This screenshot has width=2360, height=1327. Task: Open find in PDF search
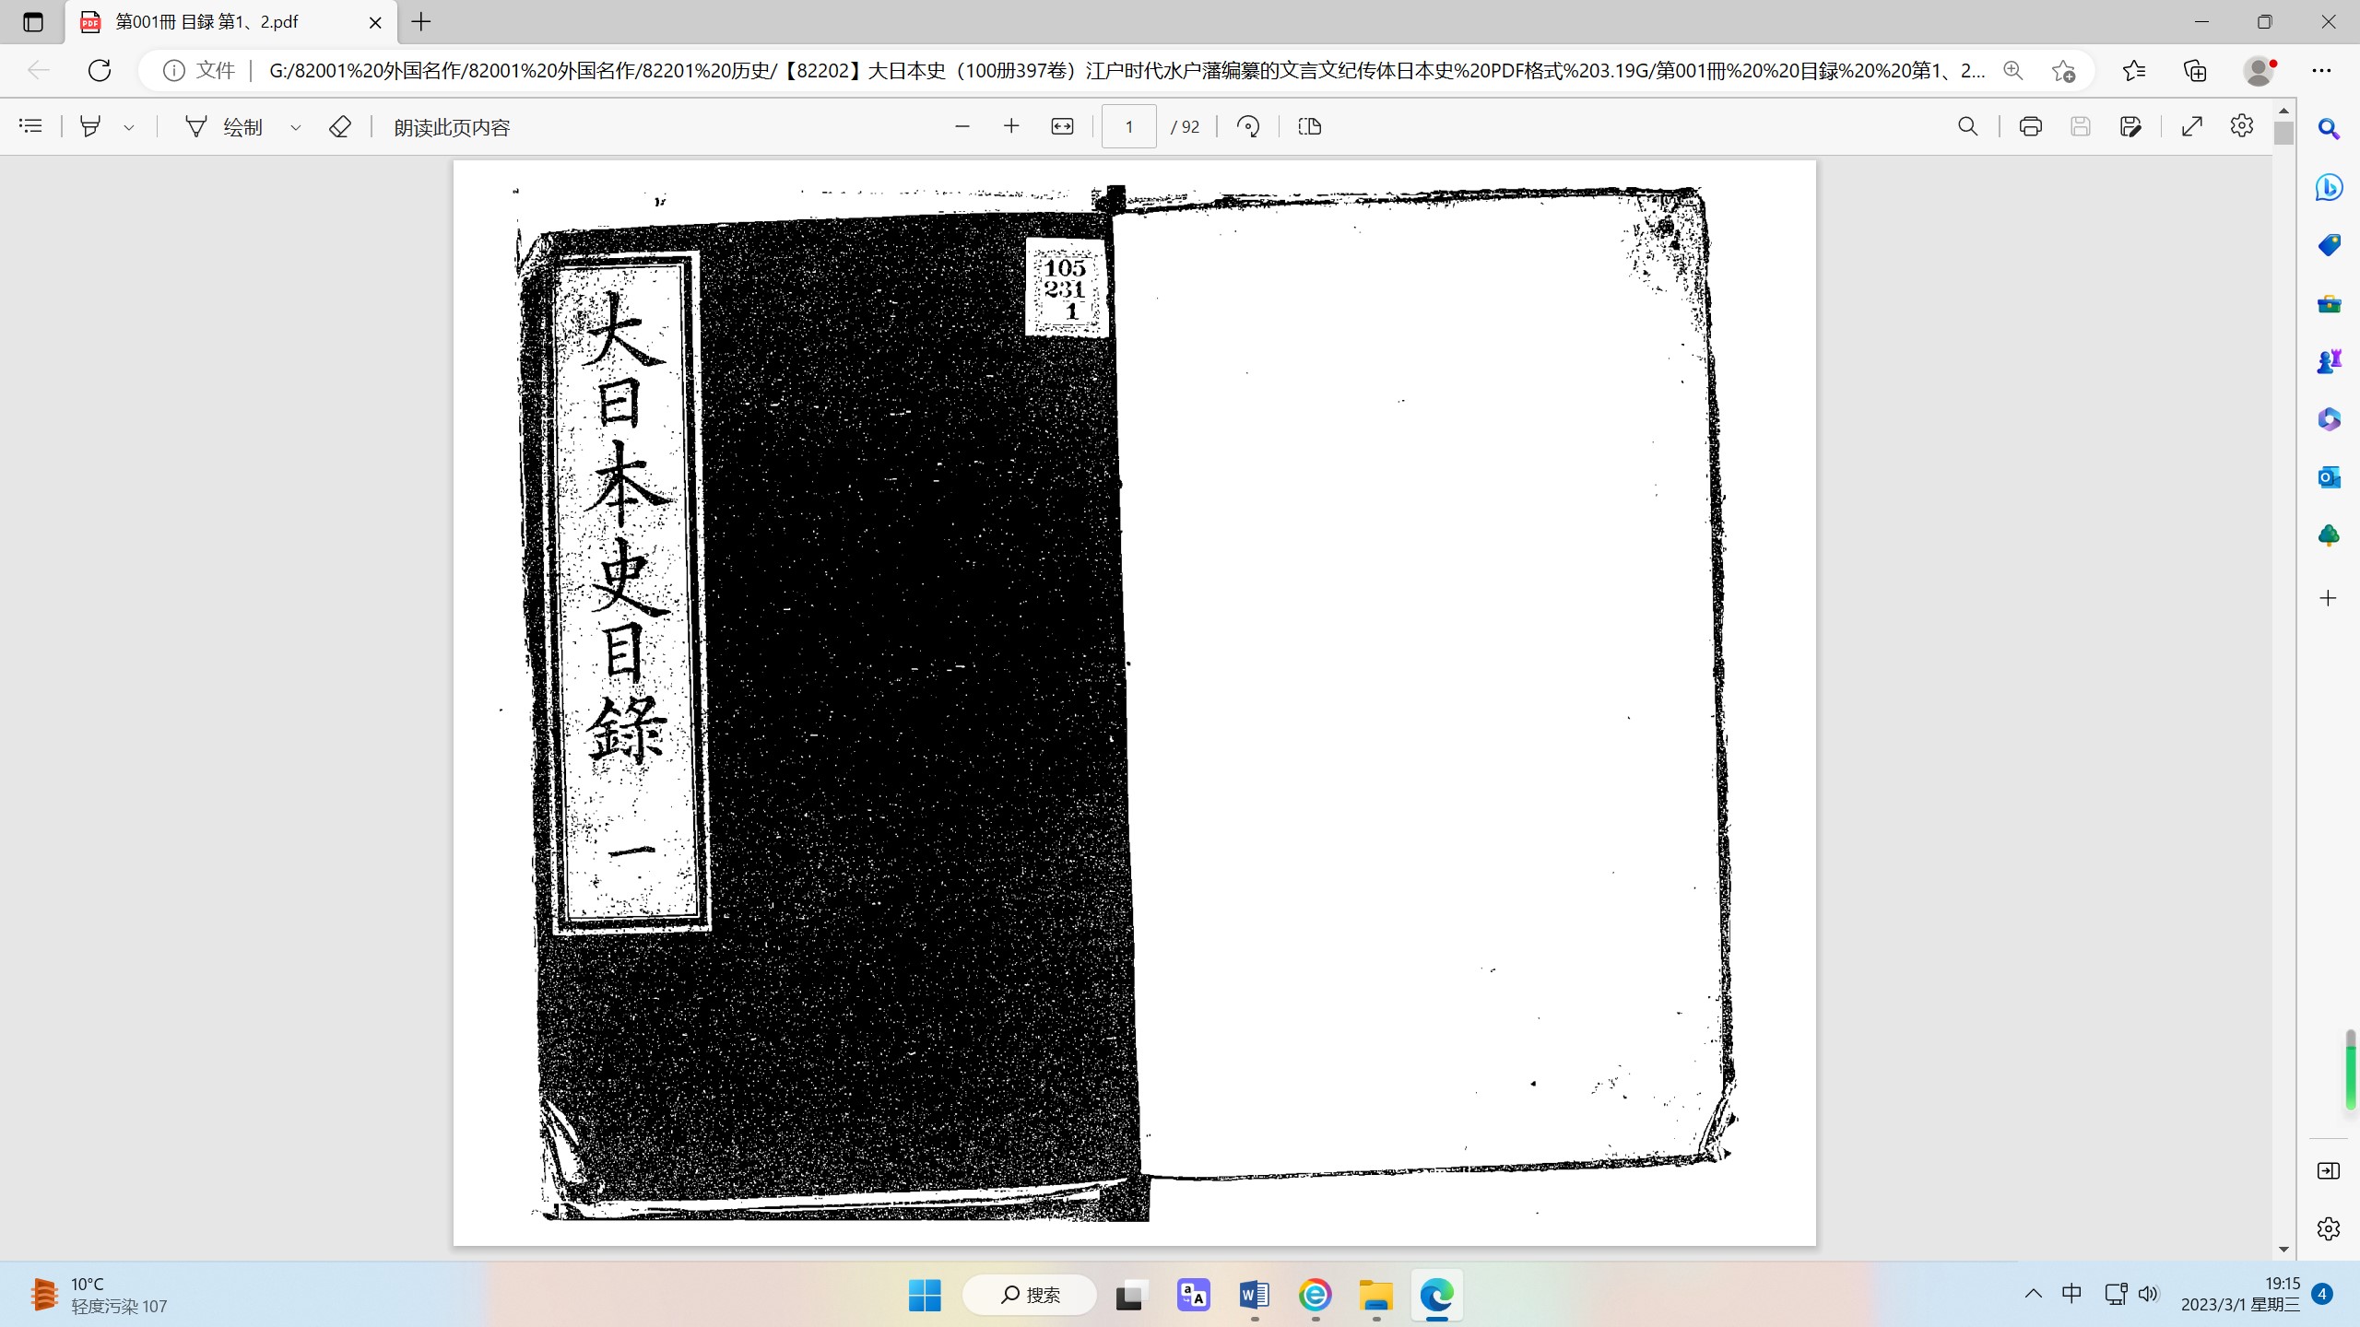pyautogui.click(x=1967, y=126)
